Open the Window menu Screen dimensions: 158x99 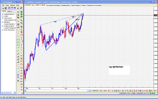click(12, 5)
